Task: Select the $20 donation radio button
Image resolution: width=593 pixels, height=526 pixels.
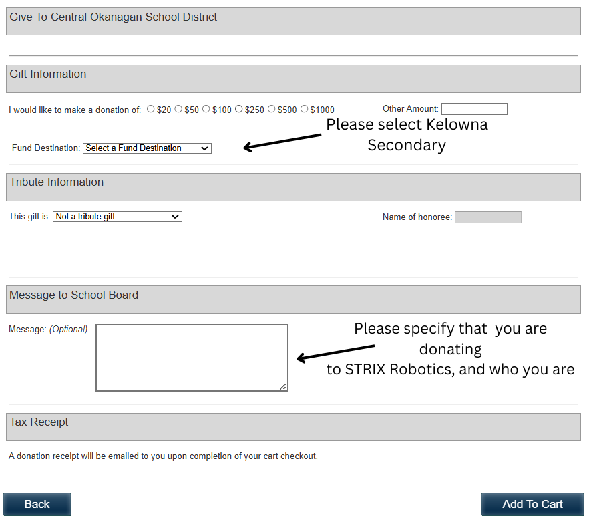Action: (x=151, y=109)
